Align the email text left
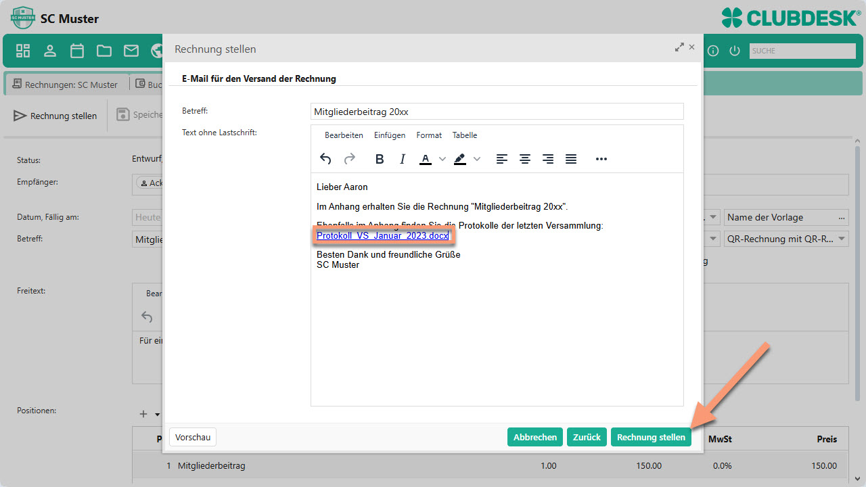The image size is (866, 487). click(x=502, y=159)
